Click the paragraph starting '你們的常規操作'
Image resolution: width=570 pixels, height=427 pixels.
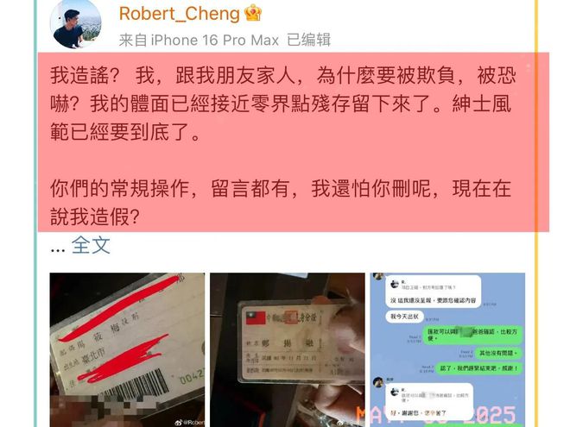[281, 203]
